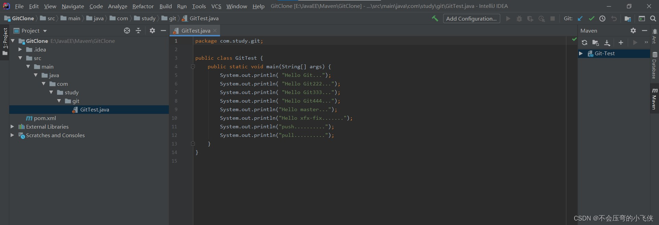
Task: Open the Refactor menu
Action: pyautogui.click(x=143, y=6)
